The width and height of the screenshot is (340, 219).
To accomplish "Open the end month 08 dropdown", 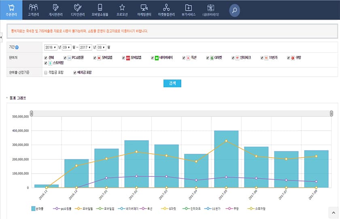I will coord(101,47).
